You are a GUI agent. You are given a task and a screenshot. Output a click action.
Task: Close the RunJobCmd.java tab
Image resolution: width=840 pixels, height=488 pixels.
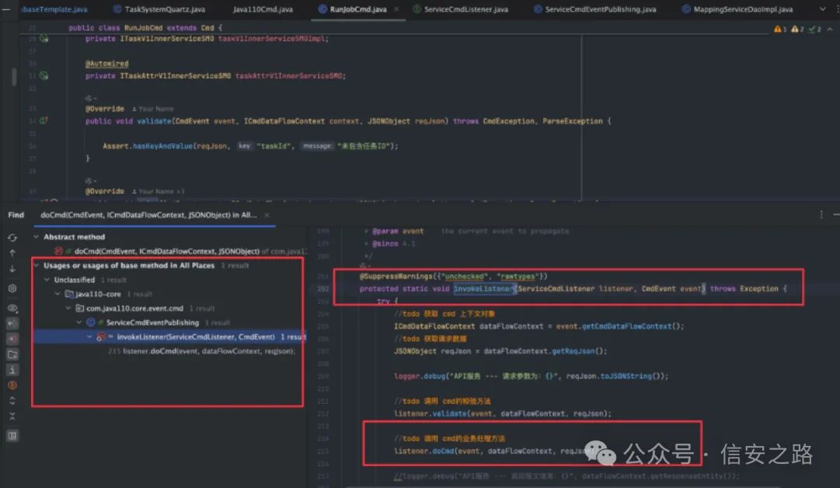pos(397,9)
